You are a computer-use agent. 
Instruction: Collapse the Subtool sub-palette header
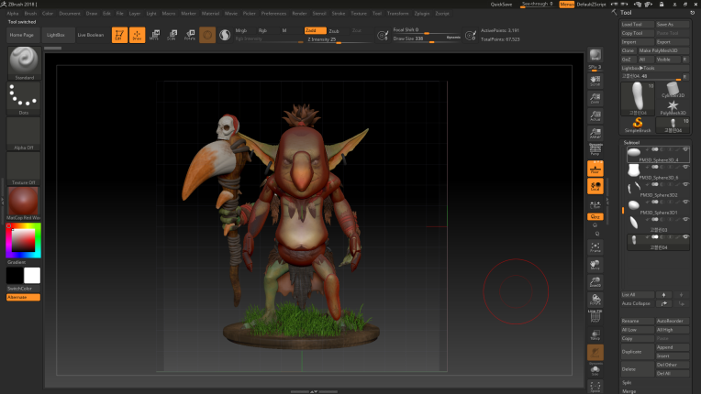tap(631, 142)
